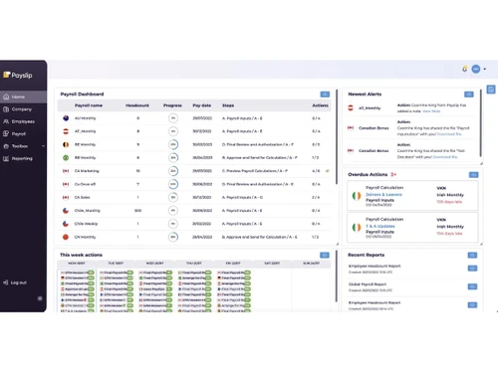
Task: Click progress circle for BE Monthly
Action: point(173,144)
